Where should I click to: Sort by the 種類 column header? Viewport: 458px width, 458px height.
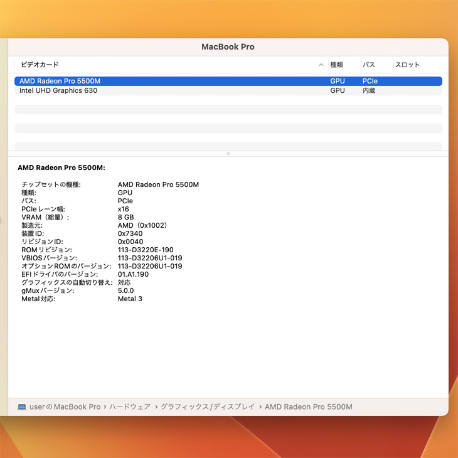coord(336,65)
